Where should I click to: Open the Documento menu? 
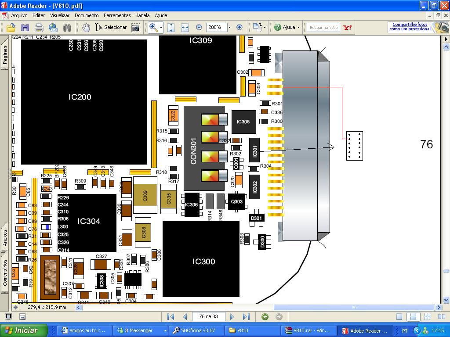[87, 15]
